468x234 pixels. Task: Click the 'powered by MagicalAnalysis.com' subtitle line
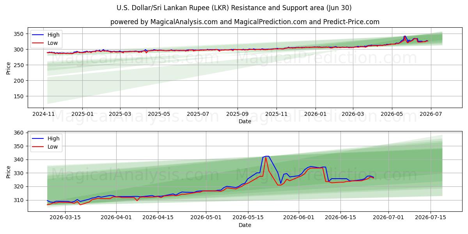pyautogui.click(x=245, y=22)
